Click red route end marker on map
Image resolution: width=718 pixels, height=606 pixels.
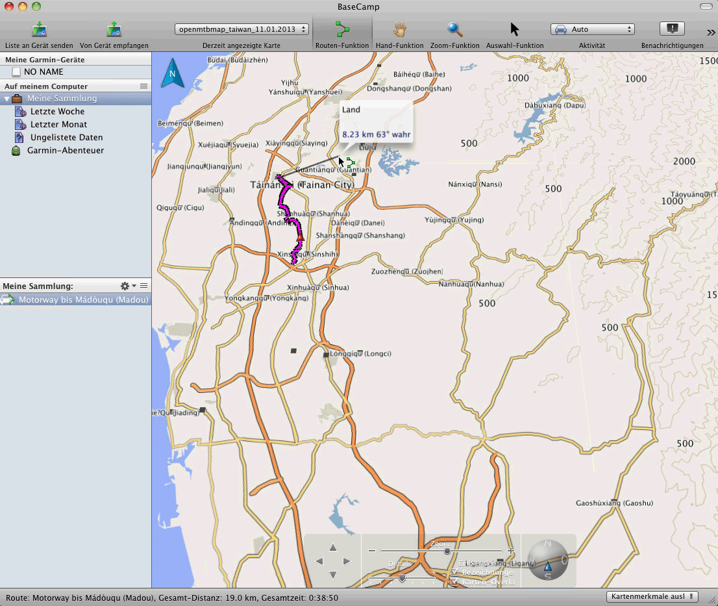[300, 237]
